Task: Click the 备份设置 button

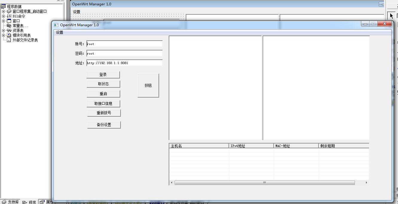Action: pos(104,125)
